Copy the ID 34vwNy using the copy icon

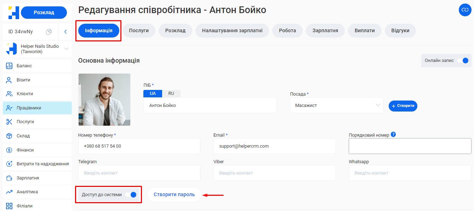tap(49, 32)
